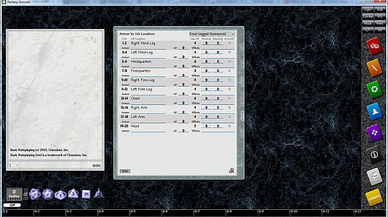The image size is (388, 217).
Task: Click the GM identity label
Action: click(12, 205)
